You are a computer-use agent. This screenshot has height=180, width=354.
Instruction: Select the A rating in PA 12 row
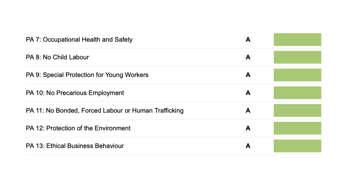click(248, 128)
